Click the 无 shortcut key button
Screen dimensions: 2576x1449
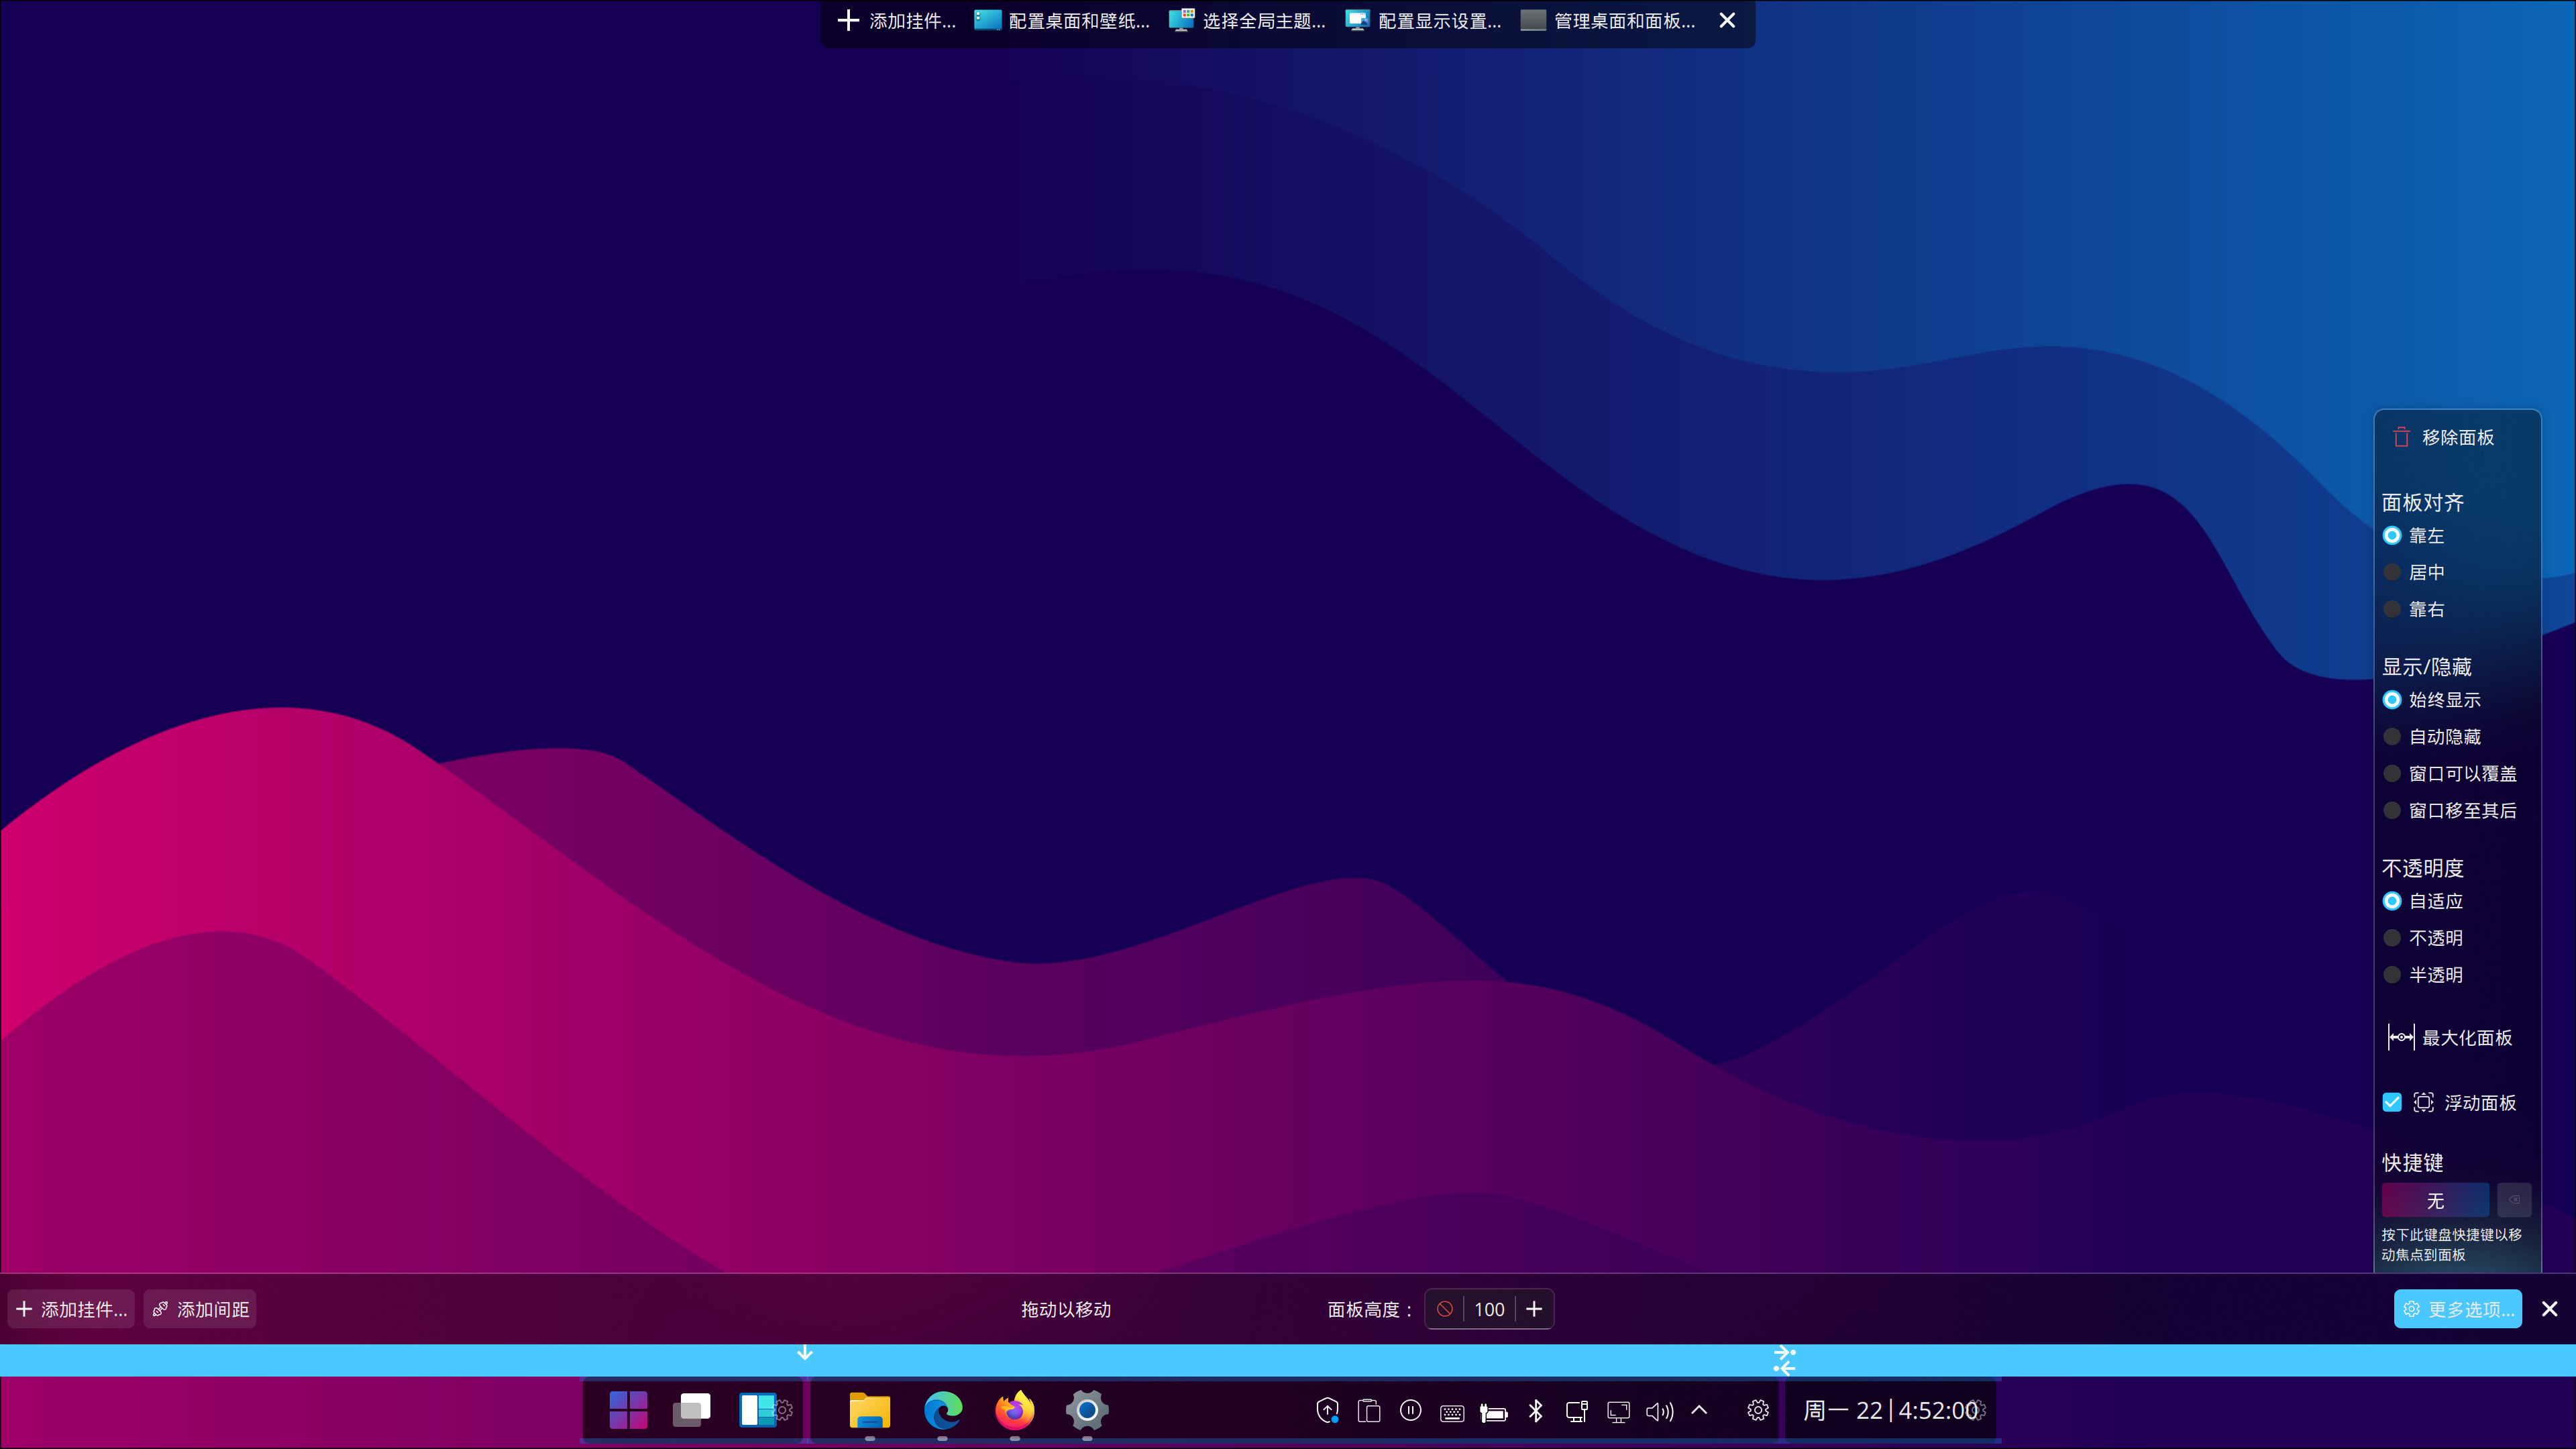click(2436, 1200)
